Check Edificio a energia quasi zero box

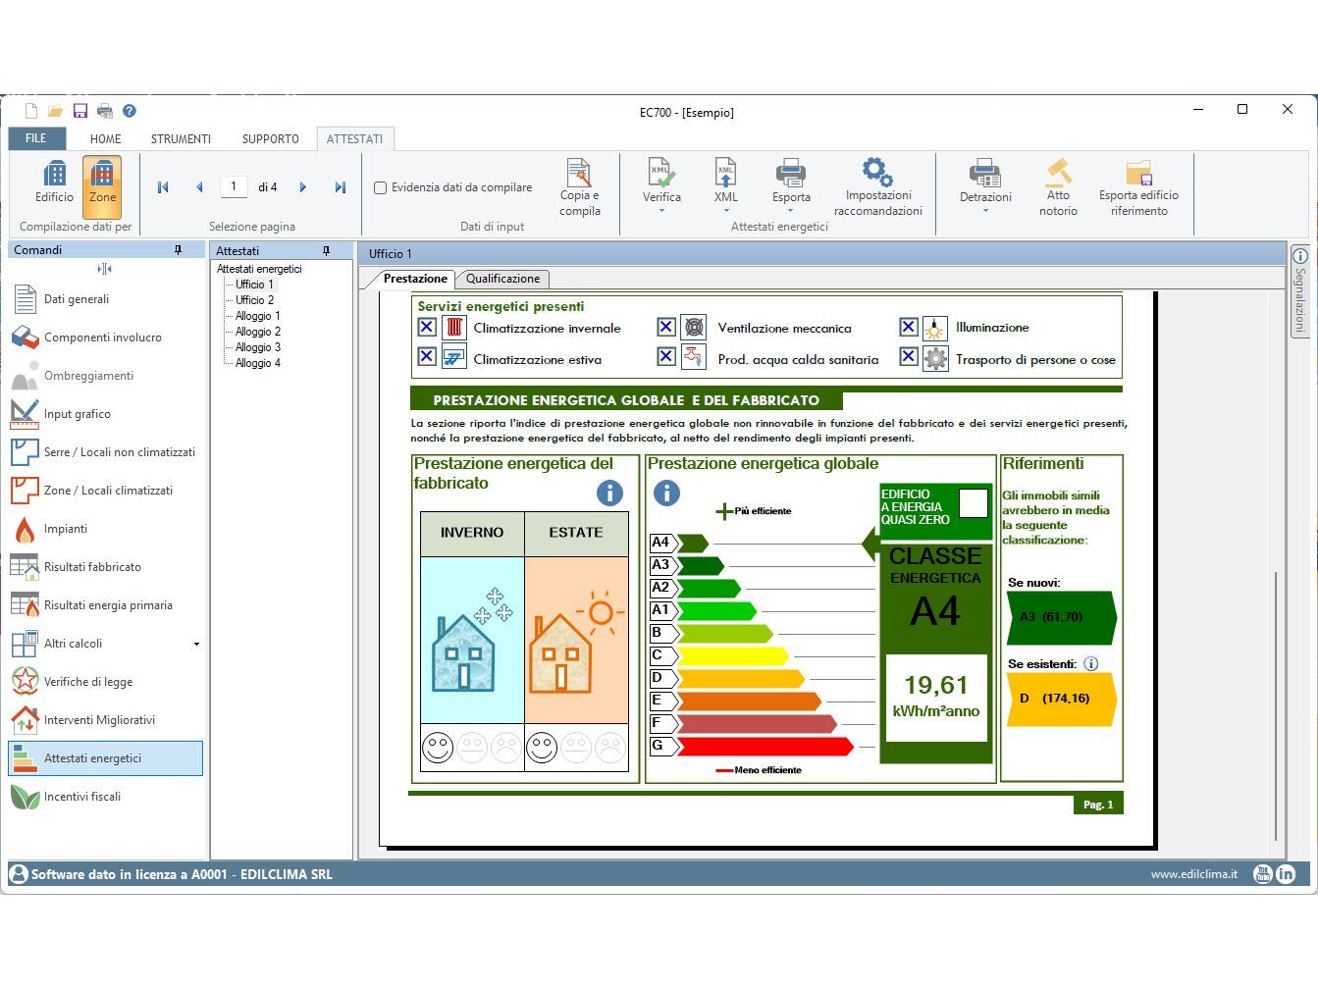point(973,503)
